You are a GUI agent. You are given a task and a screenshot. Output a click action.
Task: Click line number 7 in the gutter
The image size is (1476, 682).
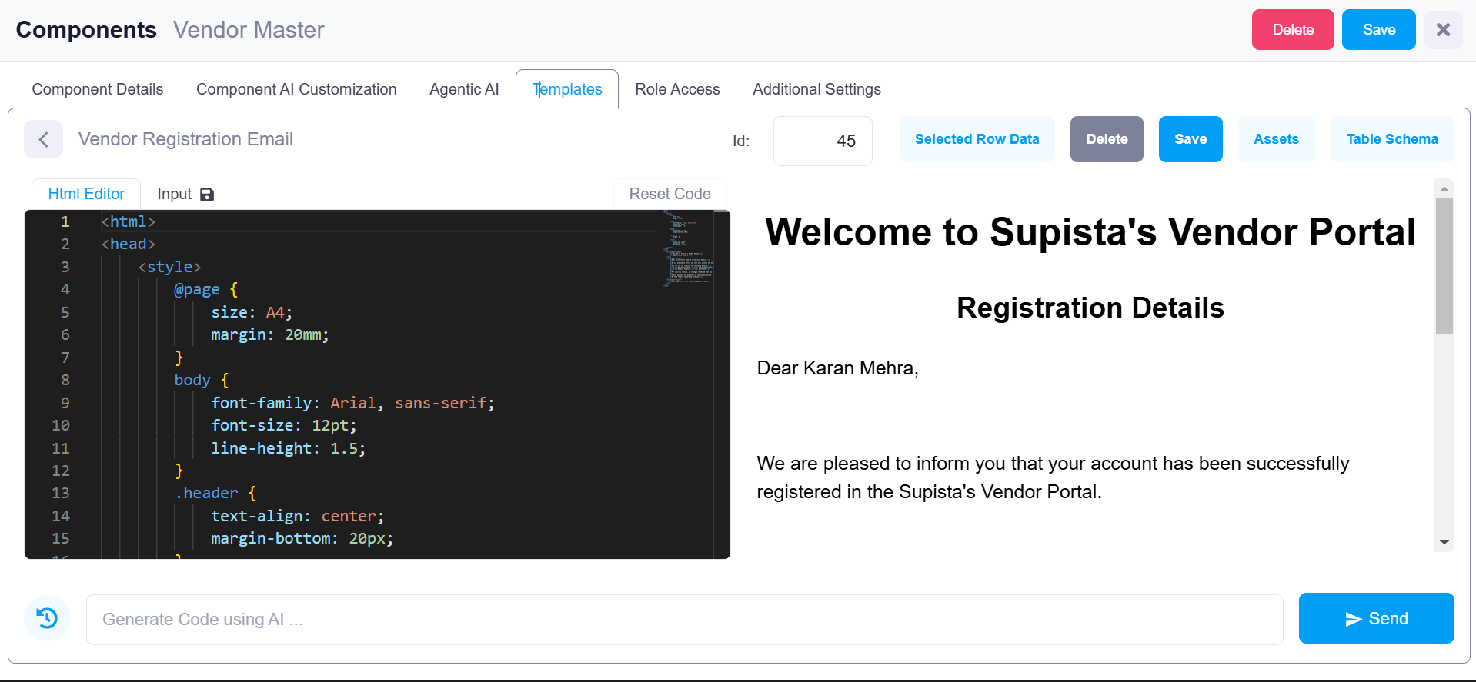pos(65,358)
